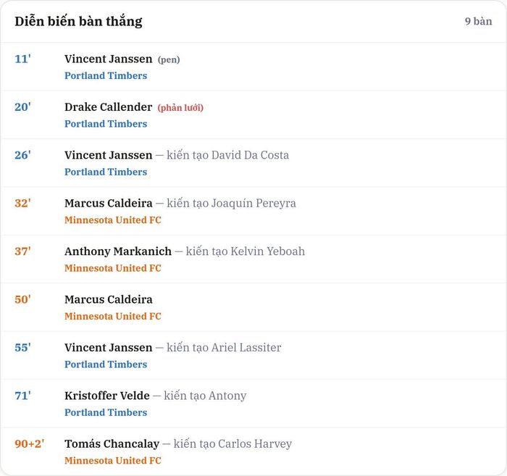Click the red 'phản lưới' label
Image resolution: width=507 pixels, height=476 pixels.
(180, 108)
